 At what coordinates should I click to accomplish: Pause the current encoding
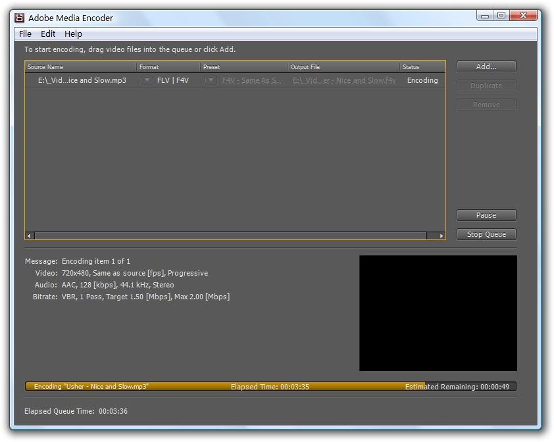coord(486,215)
